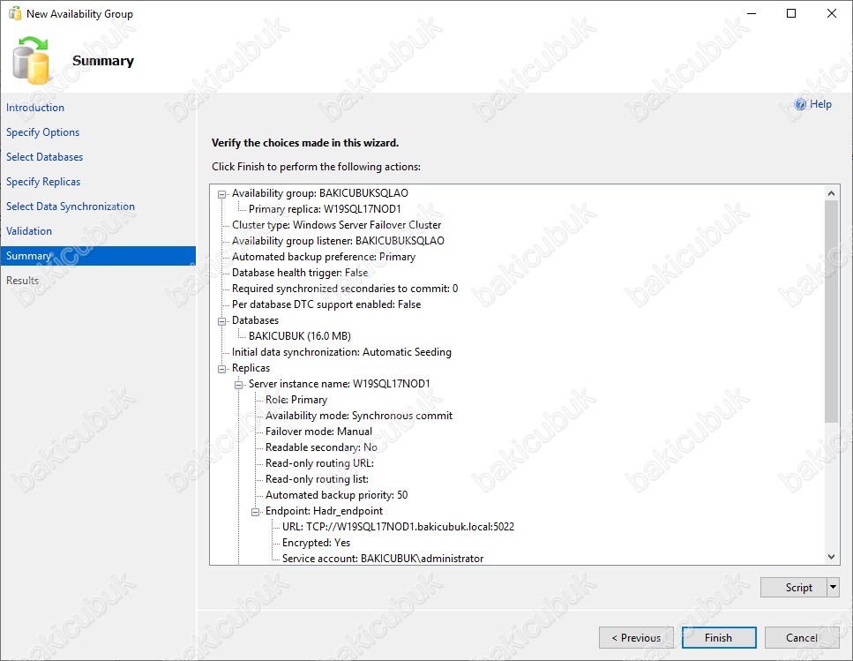The width and height of the screenshot is (853, 661).
Task: Click the scroll down arrow of summary tree
Action: pos(831,557)
